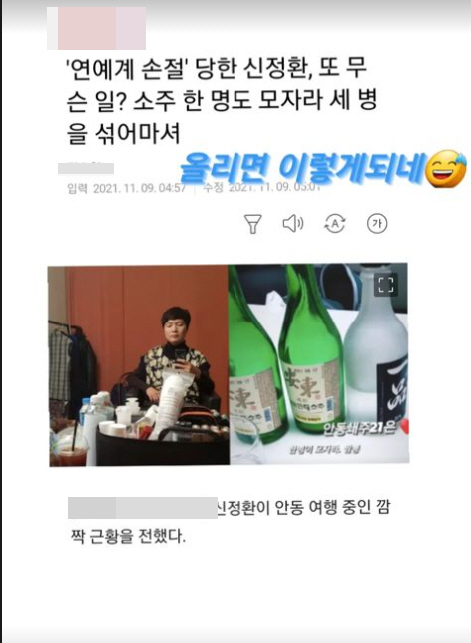Click the funnel-shaped summary icon
This screenshot has width=471, height=643.
point(252,224)
